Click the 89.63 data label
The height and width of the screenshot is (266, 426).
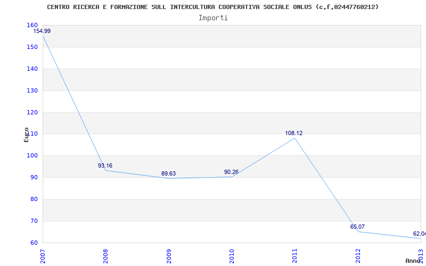coord(168,174)
